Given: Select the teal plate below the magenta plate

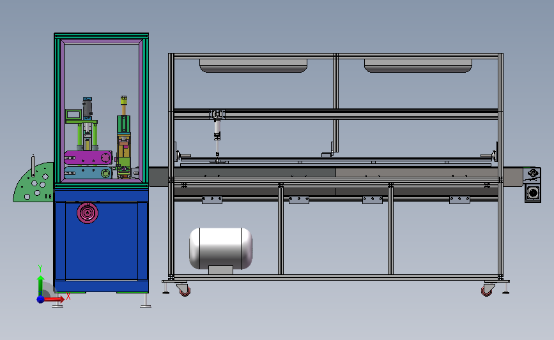Looking at the screenshot, I should point(88,173).
